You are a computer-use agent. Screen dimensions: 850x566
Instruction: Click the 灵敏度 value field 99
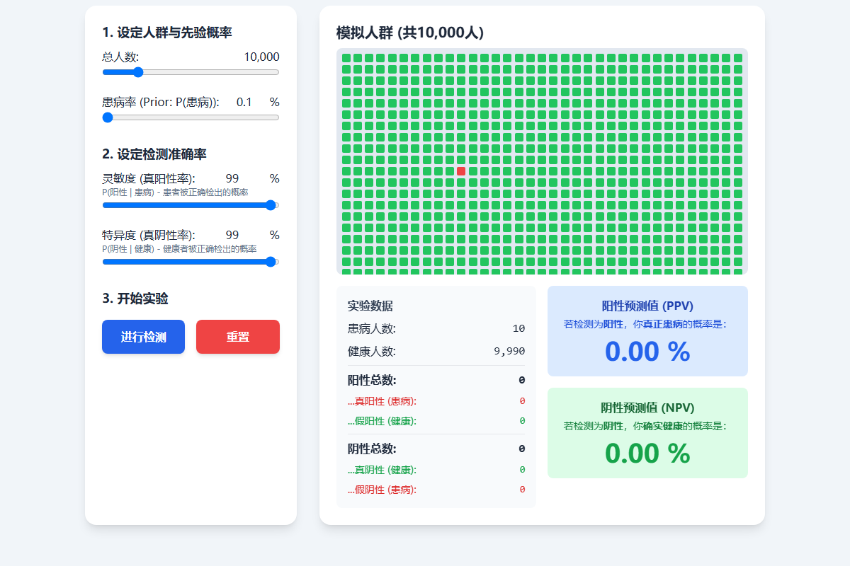tap(232, 178)
